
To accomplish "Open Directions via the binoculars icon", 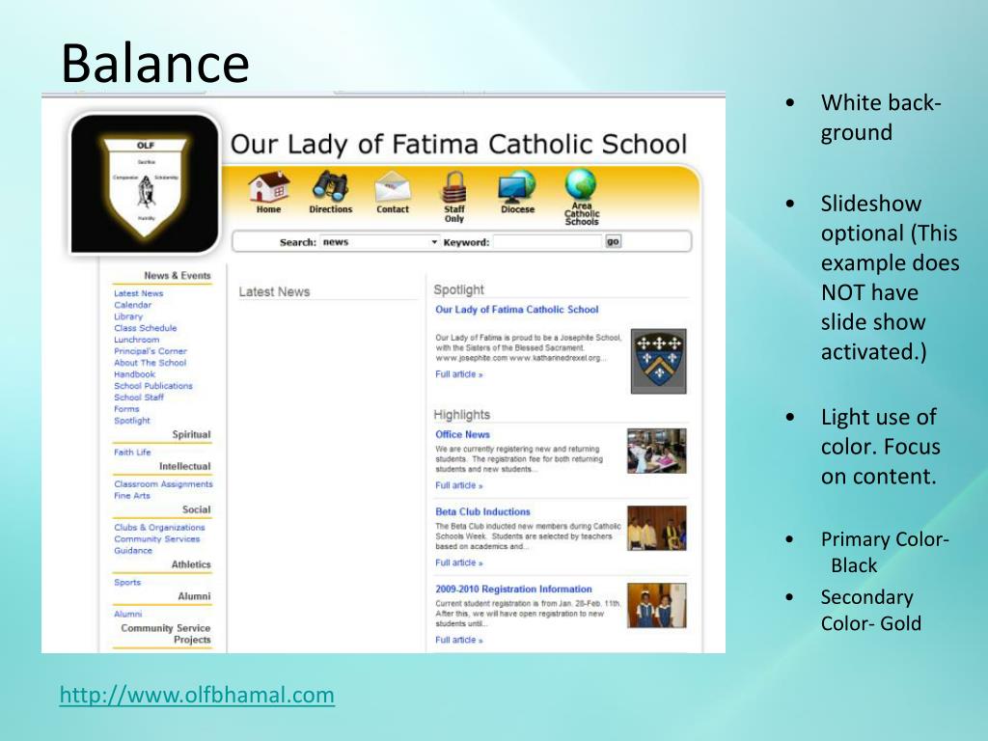I will coord(330,185).
